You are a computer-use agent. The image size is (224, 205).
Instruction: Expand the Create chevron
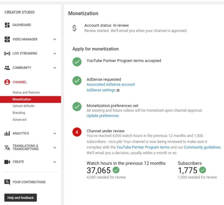point(55,162)
